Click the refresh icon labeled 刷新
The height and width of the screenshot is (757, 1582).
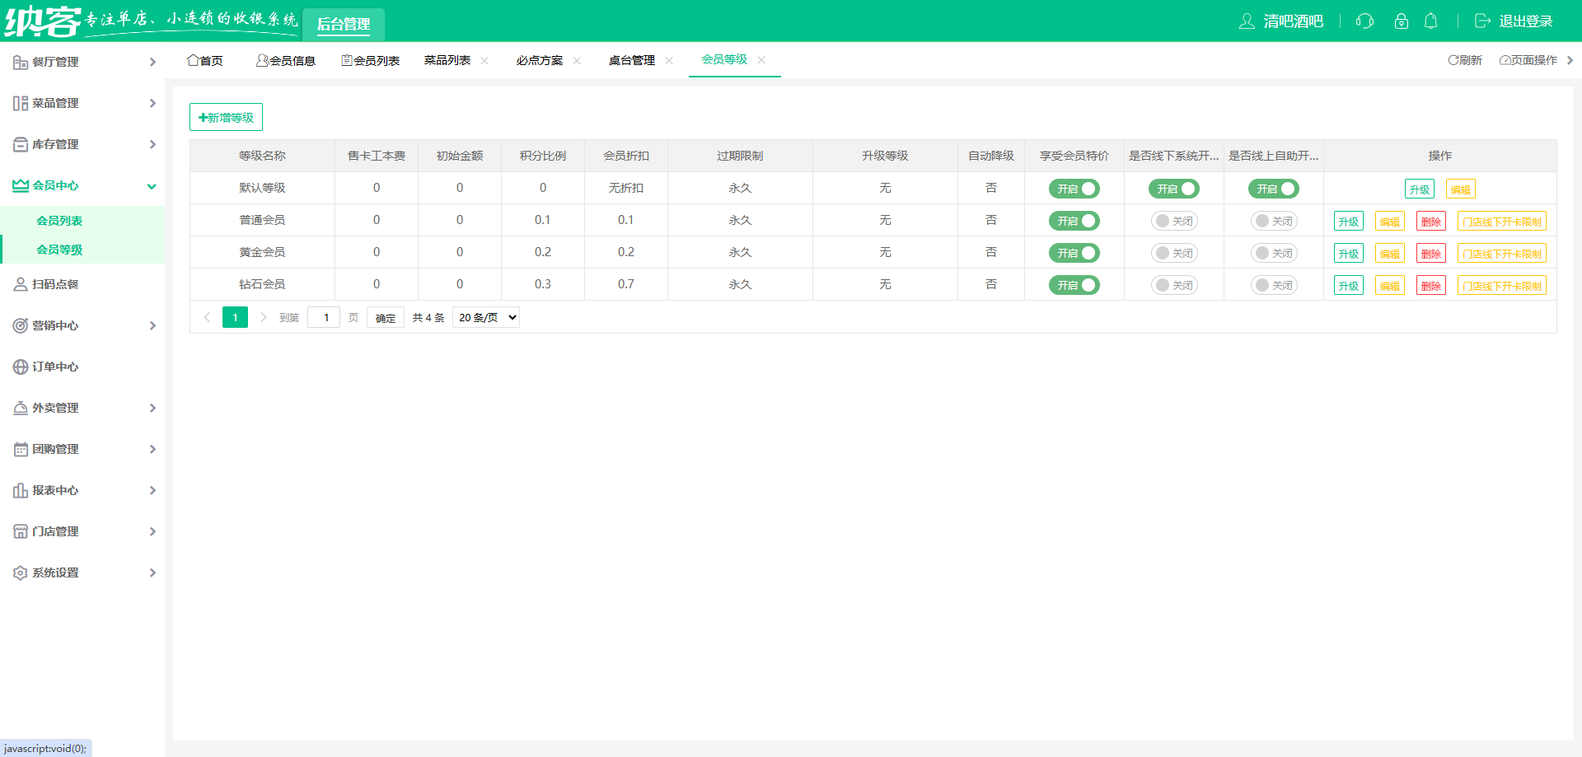click(x=1454, y=60)
